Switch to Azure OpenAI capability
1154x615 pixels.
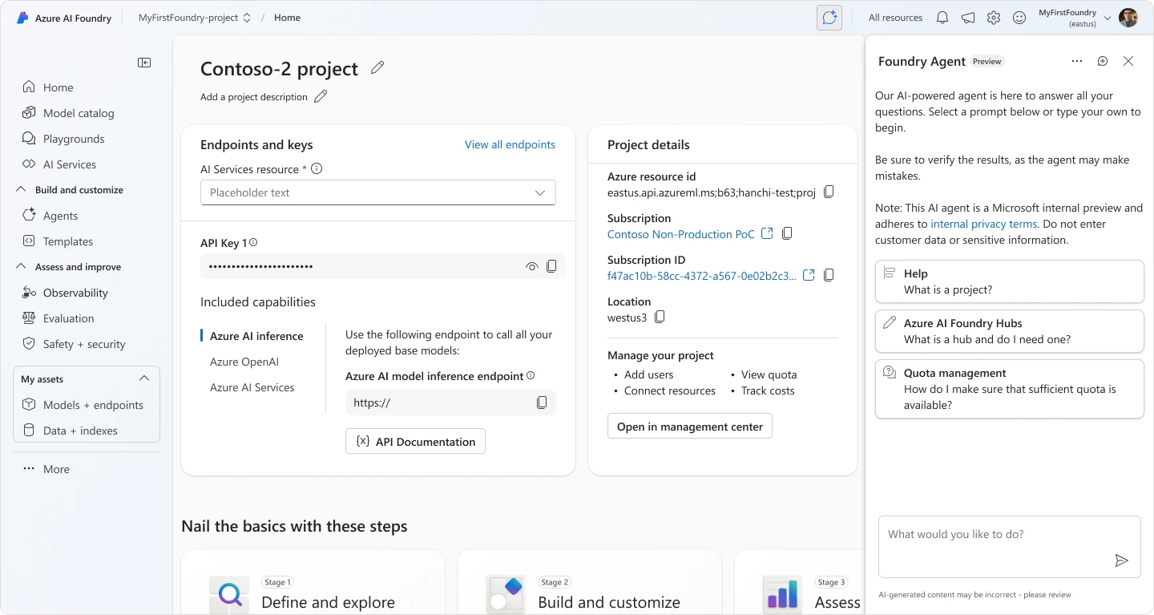244,362
